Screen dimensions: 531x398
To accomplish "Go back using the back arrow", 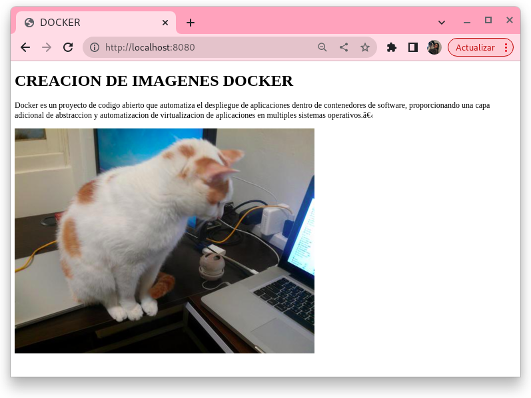I will pyautogui.click(x=25, y=47).
